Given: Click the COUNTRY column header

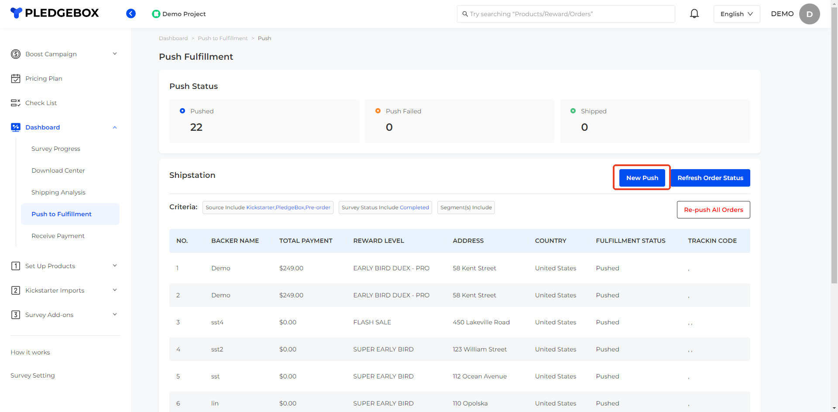Looking at the screenshot, I should (550, 241).
